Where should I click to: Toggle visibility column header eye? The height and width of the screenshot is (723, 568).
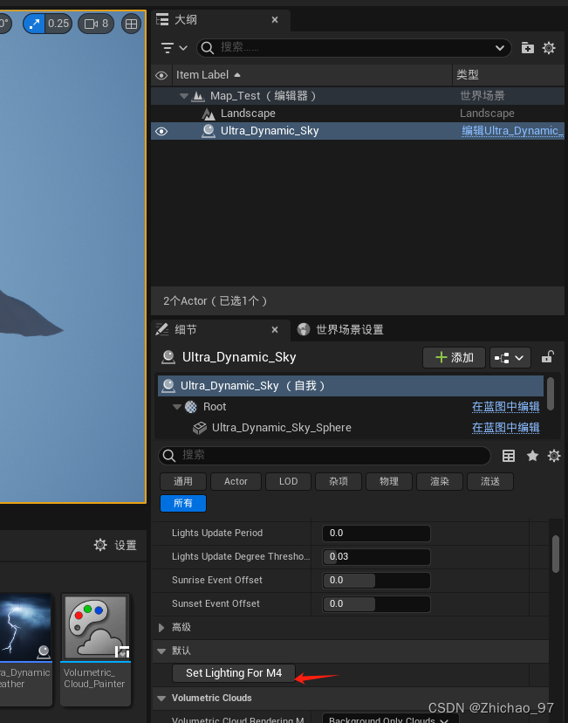tap(161, 75)
